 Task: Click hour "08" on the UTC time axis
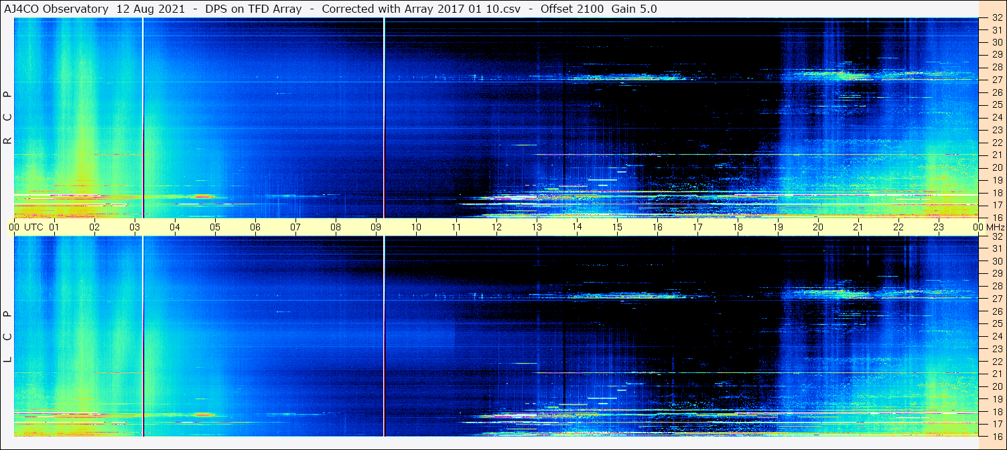(x=336, y=227)
